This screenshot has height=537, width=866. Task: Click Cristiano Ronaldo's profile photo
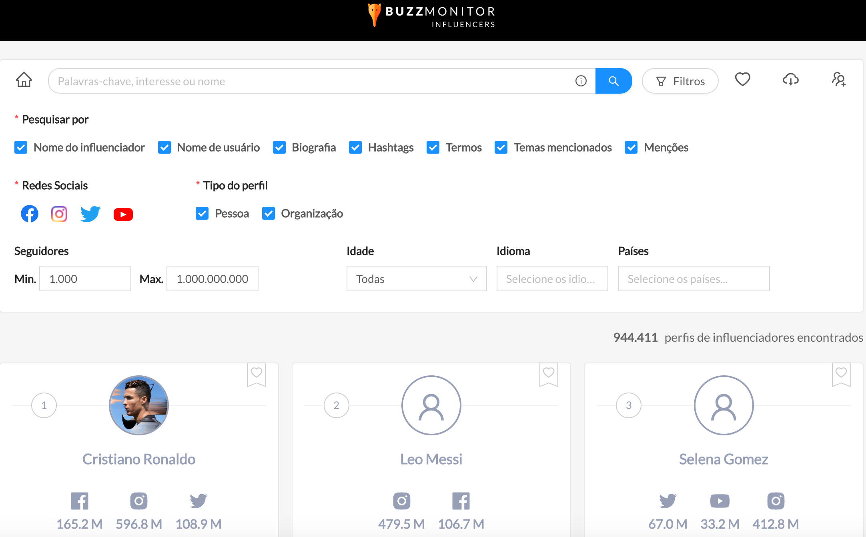coord(139,405)
